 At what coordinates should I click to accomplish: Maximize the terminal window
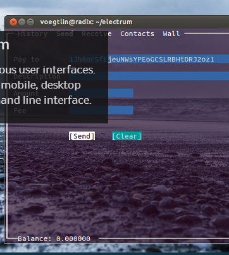point(30,22)
